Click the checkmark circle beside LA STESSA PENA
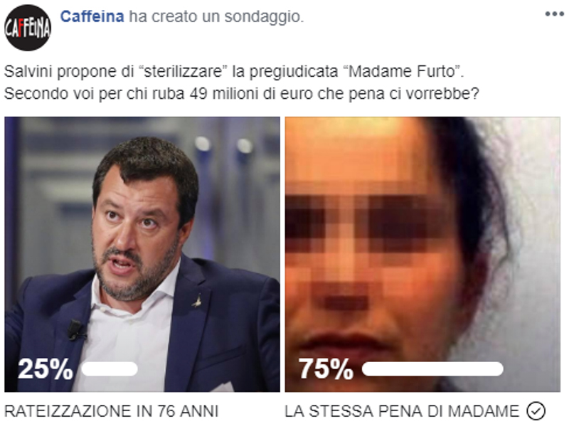This screenshot has width=569, height=424. click(536, 411)
